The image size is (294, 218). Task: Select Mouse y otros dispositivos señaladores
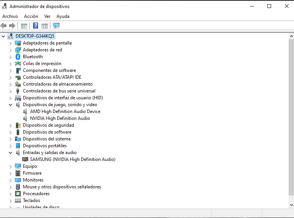(62, 187)
